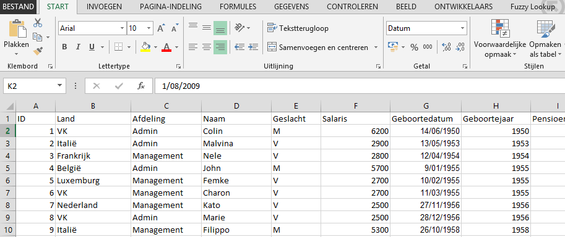Viewport: 565px width, 237px height.
Task: Switch to FORMULES tab
Action: [x=238, y=7]
